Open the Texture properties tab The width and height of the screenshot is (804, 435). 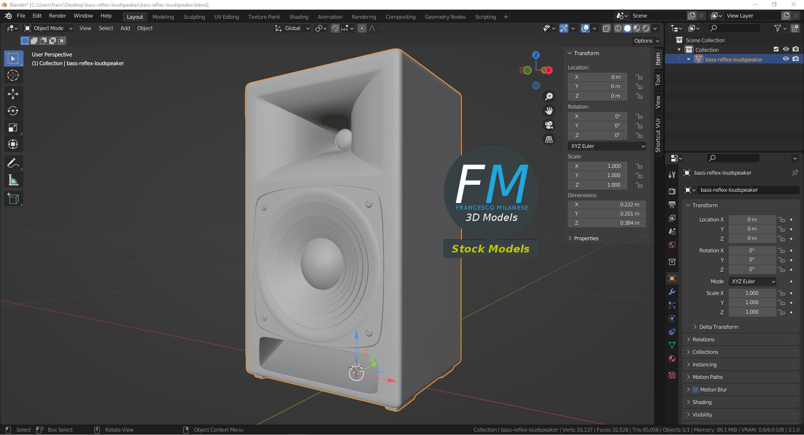[672, 375]
